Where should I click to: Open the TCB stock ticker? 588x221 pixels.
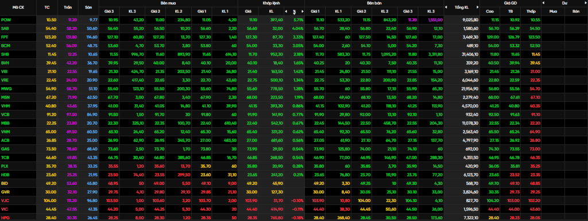click(5, 157)
